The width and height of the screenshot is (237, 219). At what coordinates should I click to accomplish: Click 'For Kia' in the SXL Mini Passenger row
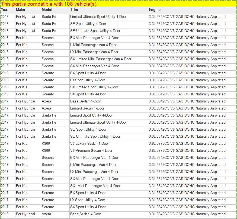[22, 186]
